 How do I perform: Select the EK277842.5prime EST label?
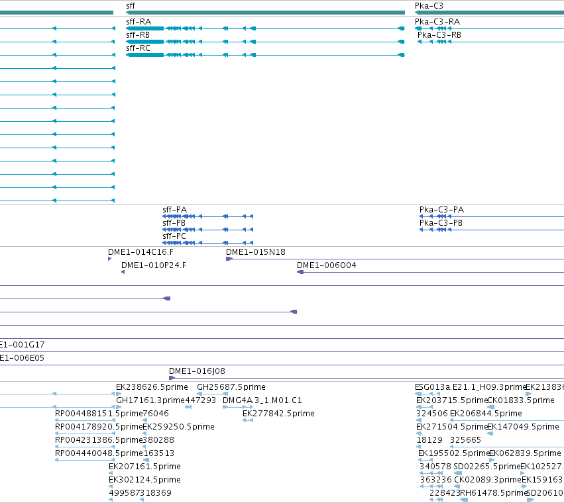tap(278, 414)
